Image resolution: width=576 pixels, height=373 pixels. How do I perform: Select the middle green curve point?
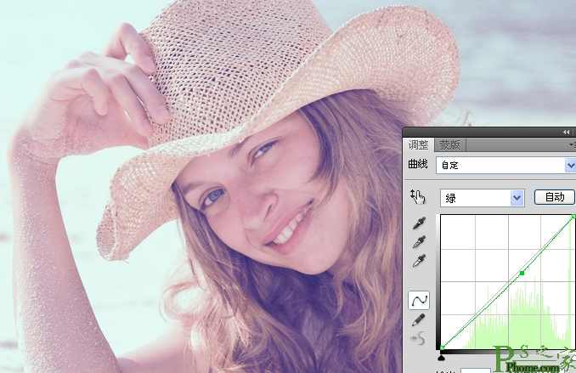(522, 273)
